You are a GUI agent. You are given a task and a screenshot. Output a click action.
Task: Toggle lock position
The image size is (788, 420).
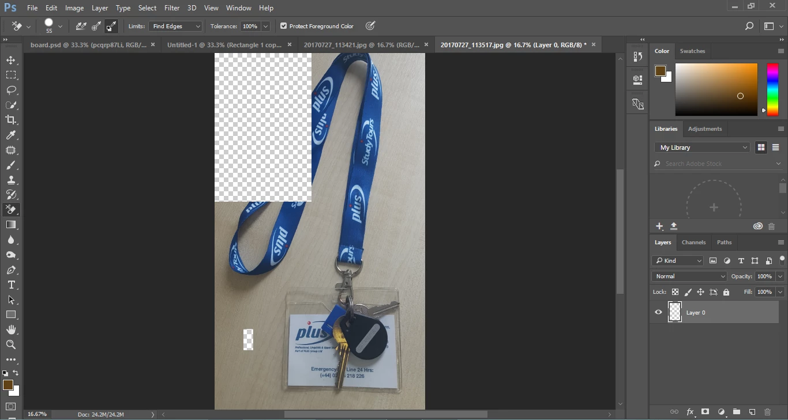[700, 292]
